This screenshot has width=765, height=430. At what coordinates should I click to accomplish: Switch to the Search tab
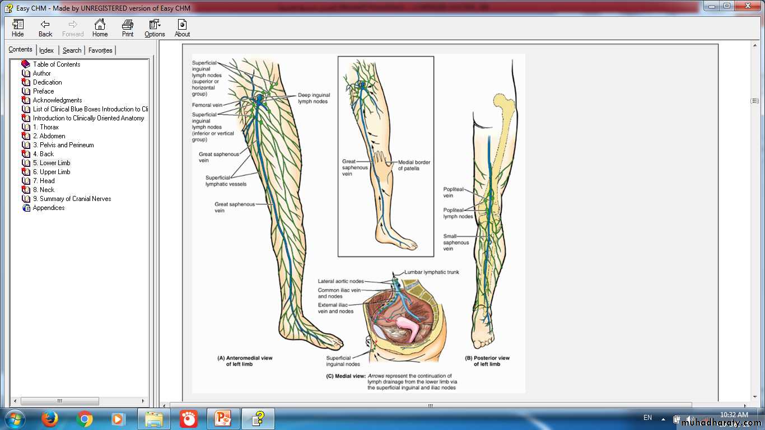pyautogui.click(x=72, y=50)
